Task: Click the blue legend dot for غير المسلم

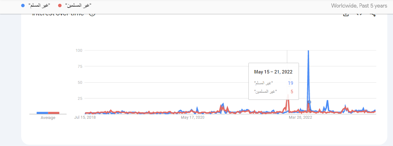Action: (22, 6)
